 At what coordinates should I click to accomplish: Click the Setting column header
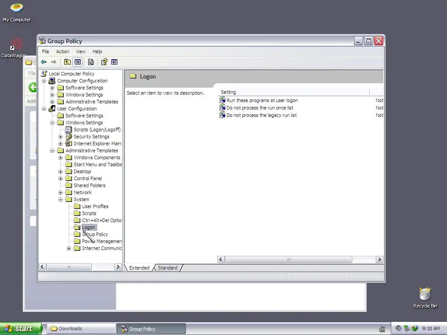tap(294, 92)
